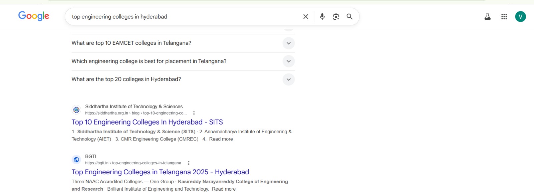The width and height of the screenshot is (534, 196).
Task: Expand 'top 20 colleges in Hyderabad' question
Action: [x=289, y=79]
